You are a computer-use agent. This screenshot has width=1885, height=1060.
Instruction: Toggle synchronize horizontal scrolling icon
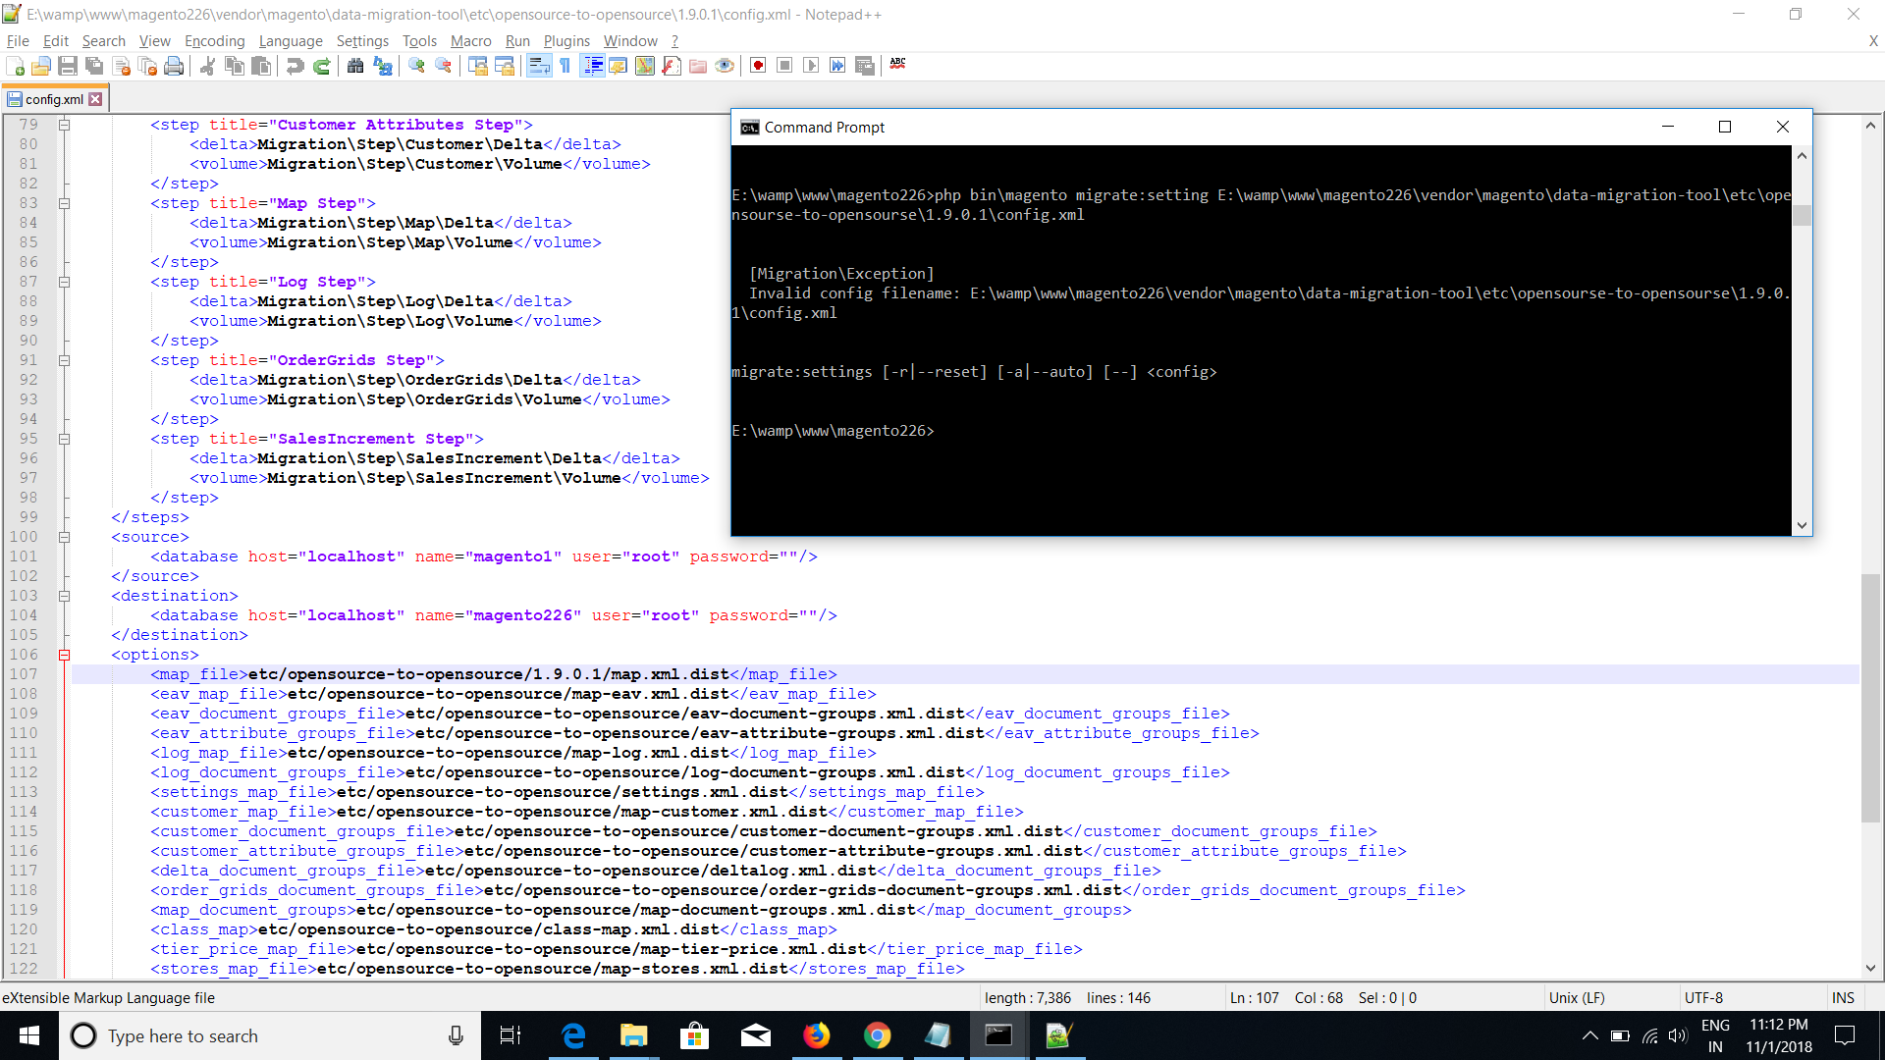tap(504, 66)
